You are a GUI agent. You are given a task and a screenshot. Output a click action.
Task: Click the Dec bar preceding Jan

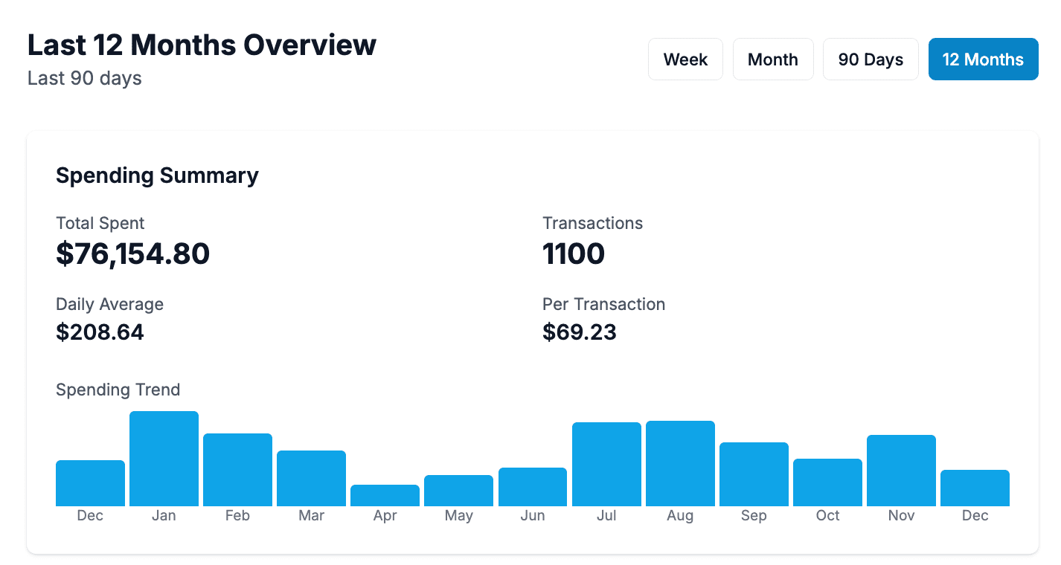coord(90,483)
